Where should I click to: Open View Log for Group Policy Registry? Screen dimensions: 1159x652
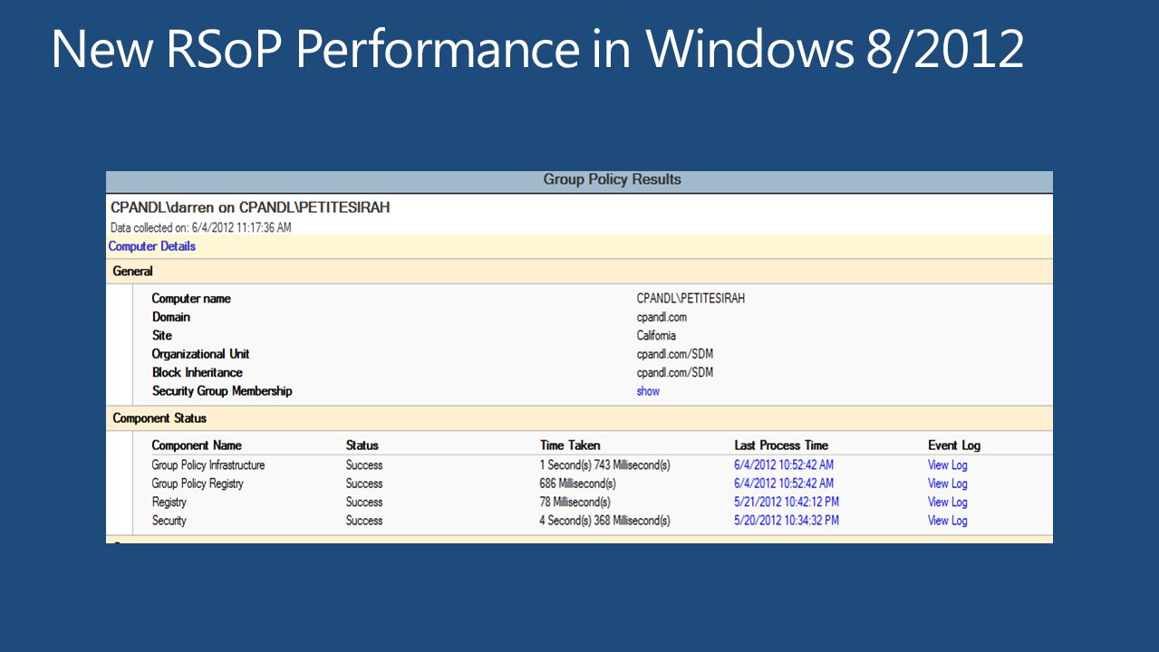point(947,484)
